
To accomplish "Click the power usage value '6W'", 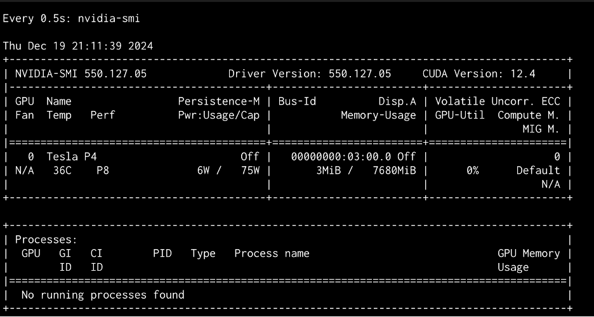I will click(x=203, y=171).
